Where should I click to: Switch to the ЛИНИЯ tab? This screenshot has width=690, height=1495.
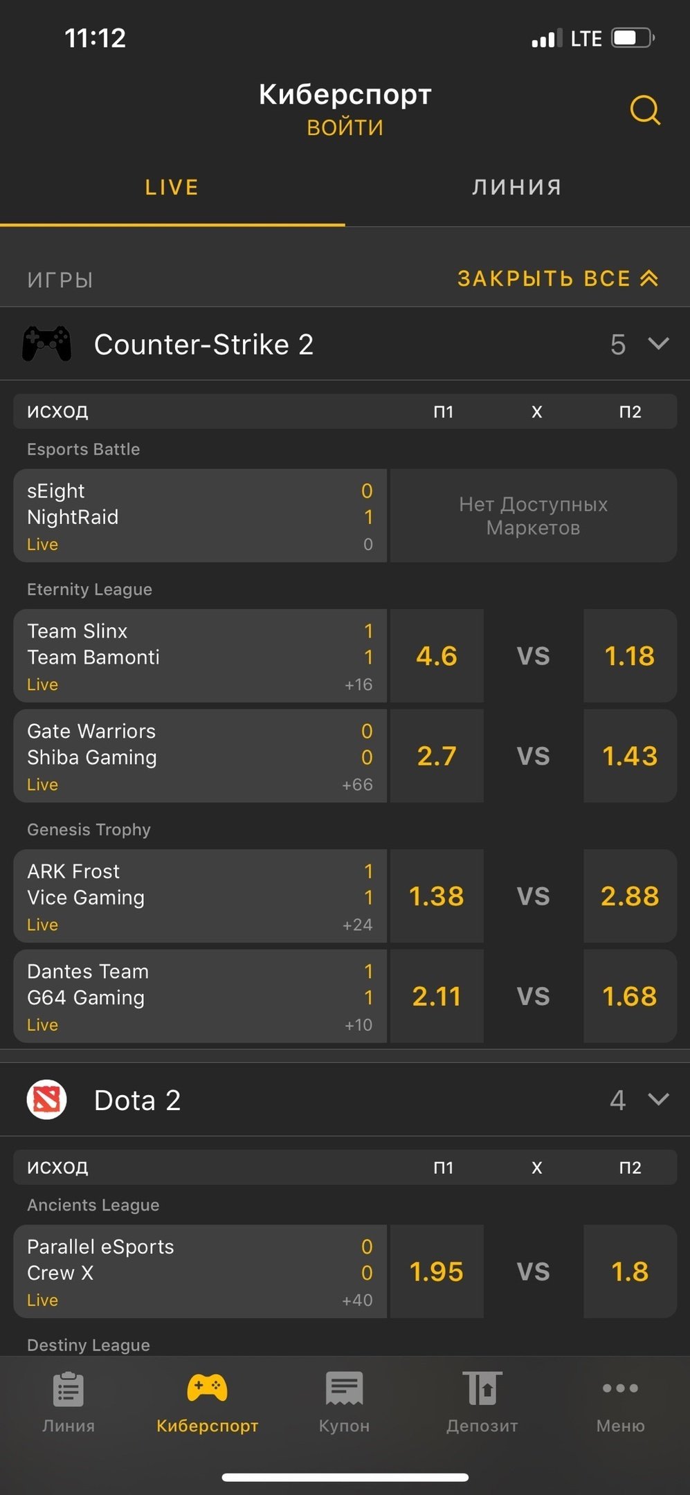pyautogui.click(x=517, y=187)
